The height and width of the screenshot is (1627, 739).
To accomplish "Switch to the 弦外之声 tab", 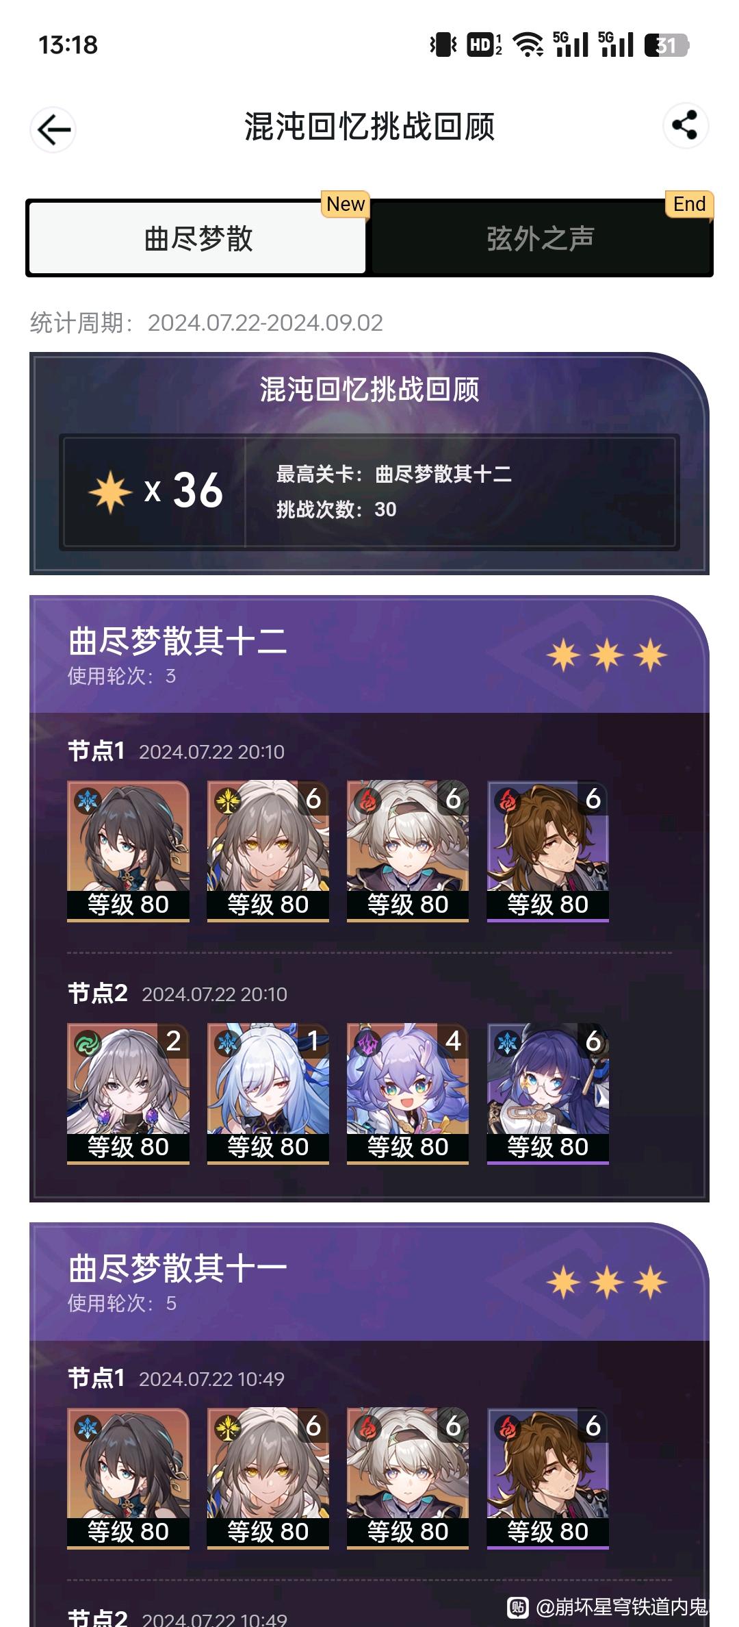I will [x=540, y=238].
